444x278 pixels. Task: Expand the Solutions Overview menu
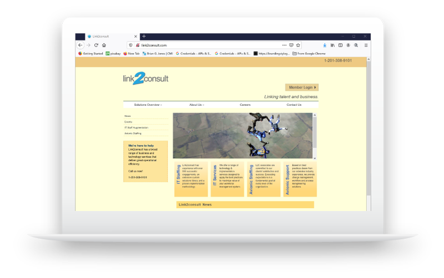pyautogui.click(x=148, y=105)
